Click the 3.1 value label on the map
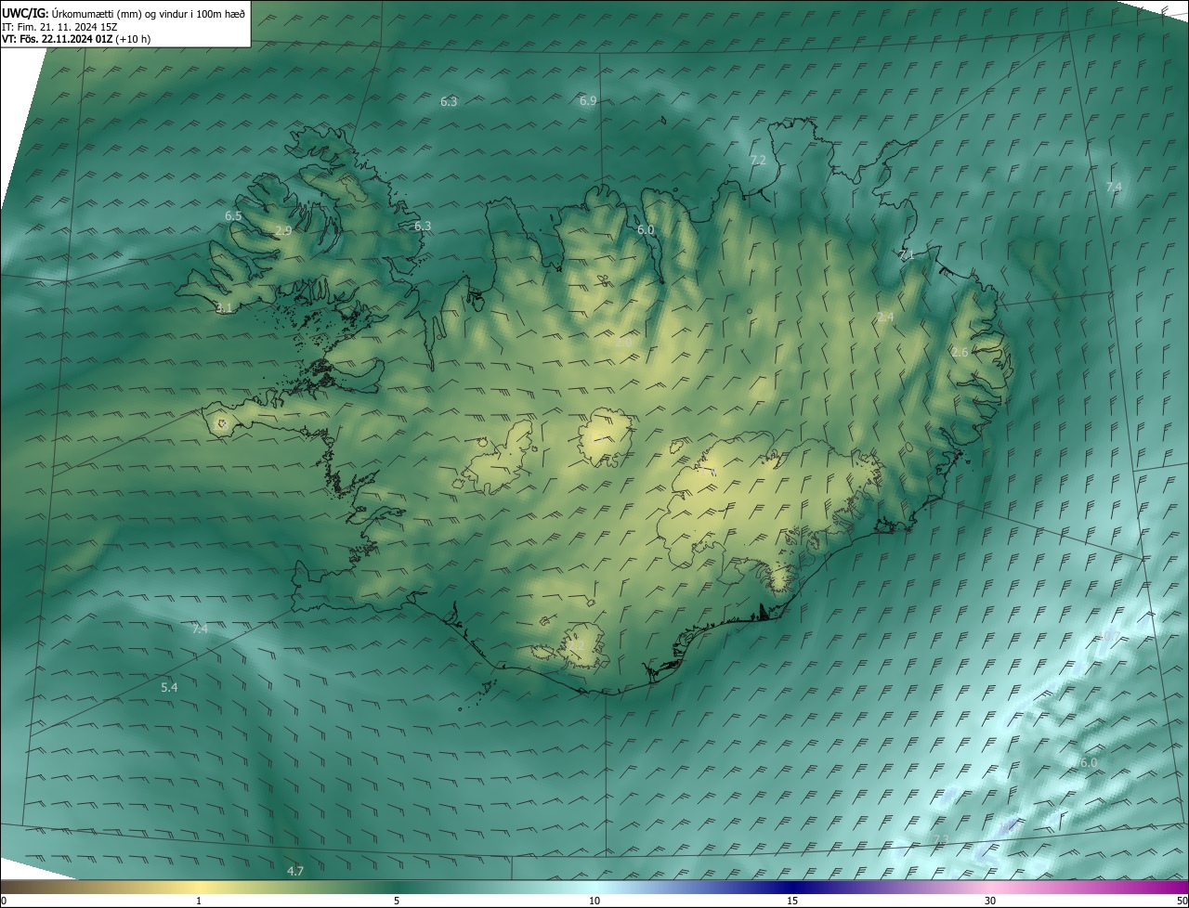1189x908 pixels. (224, 307)
